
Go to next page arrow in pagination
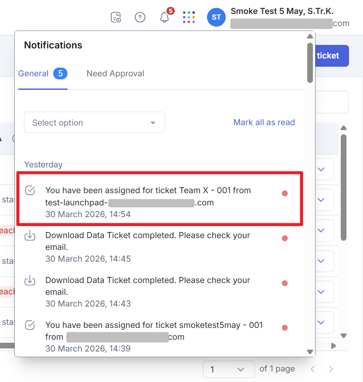click(x=331, y=369)
